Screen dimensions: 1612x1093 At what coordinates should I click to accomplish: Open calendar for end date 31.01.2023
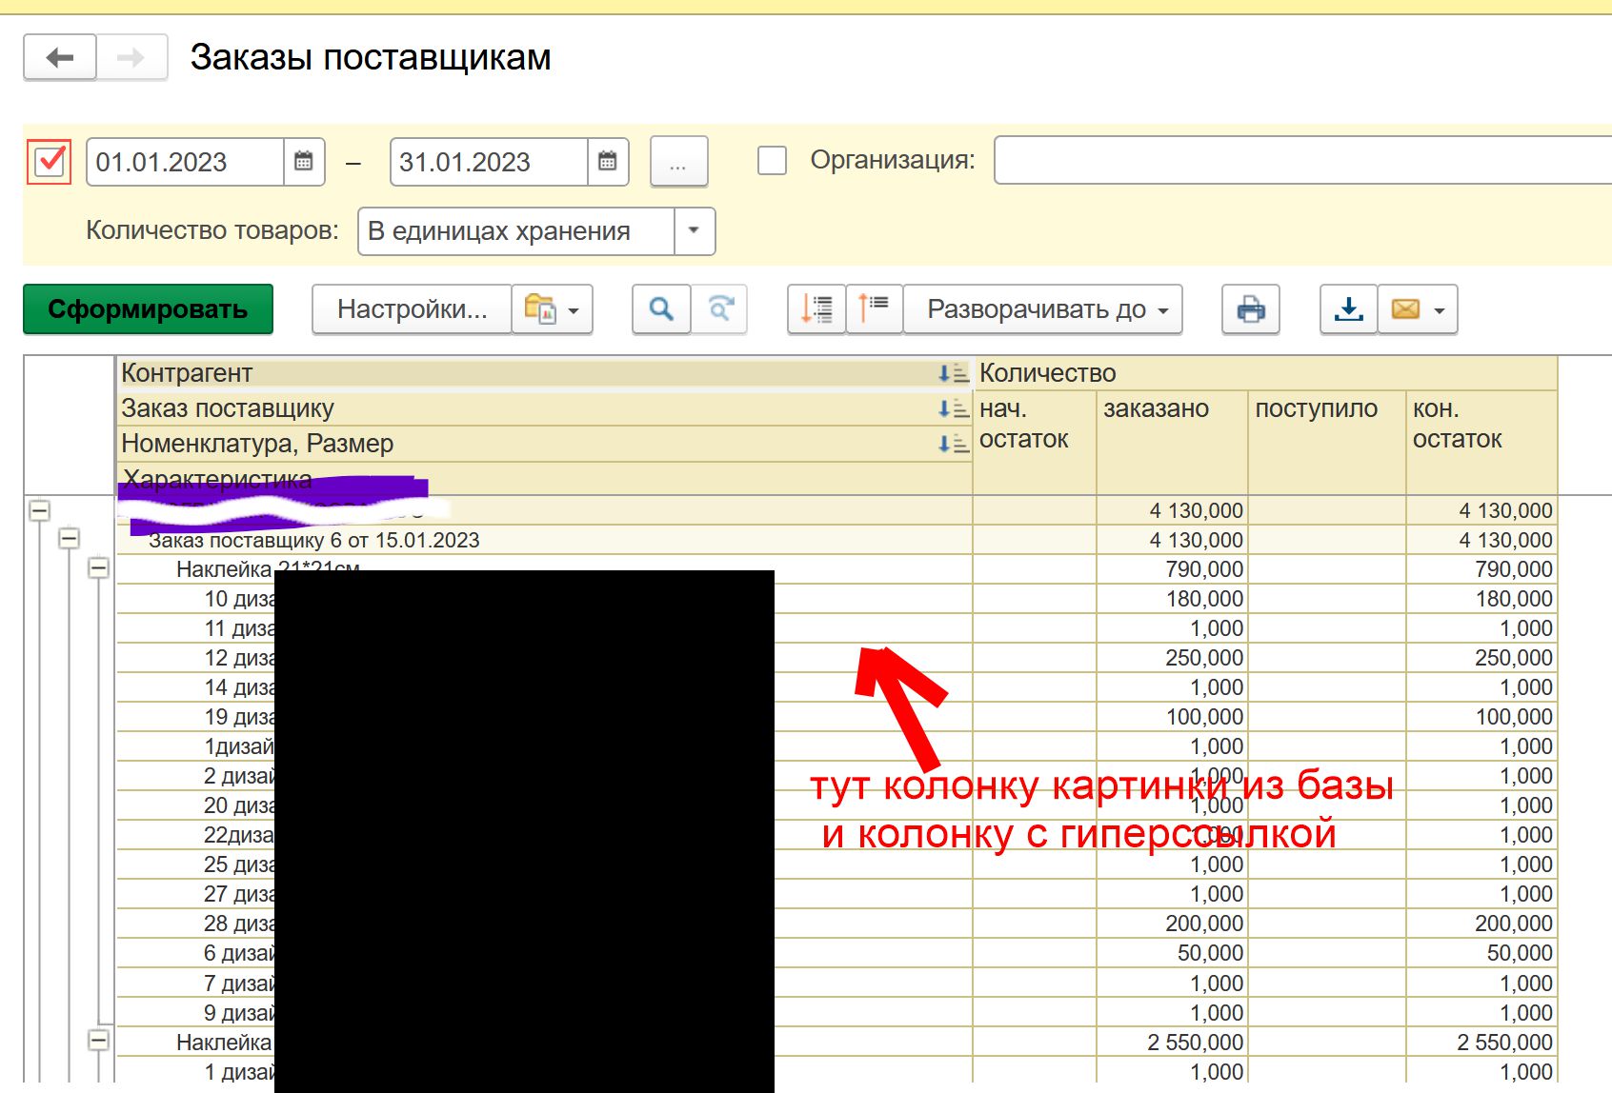tap(607, 162)
